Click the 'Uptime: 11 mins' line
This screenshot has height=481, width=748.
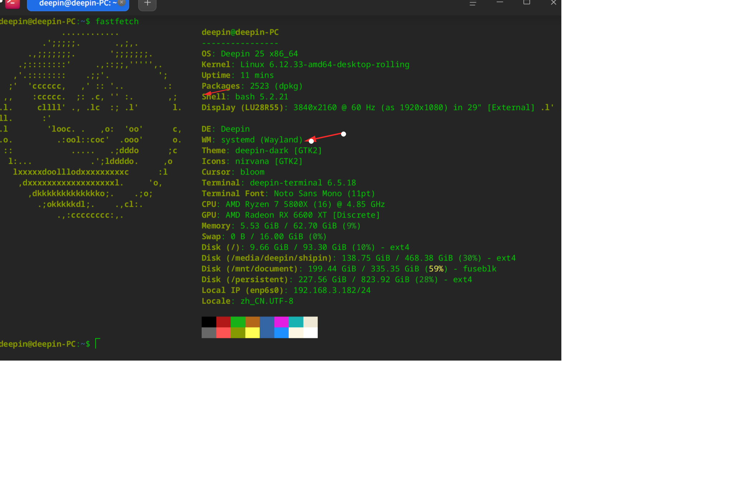(238, 75)
